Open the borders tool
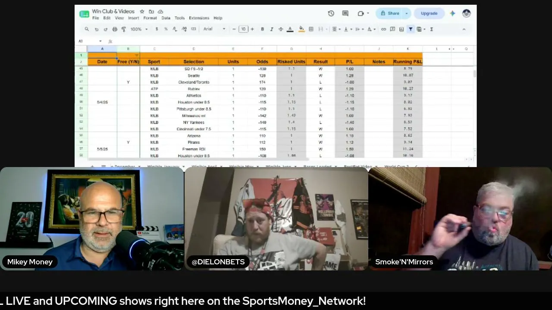552x310 pixels. pos(311,29)
